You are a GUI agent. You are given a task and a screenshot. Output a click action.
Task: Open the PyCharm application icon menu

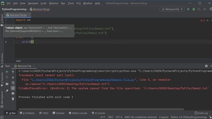(3, 3)
